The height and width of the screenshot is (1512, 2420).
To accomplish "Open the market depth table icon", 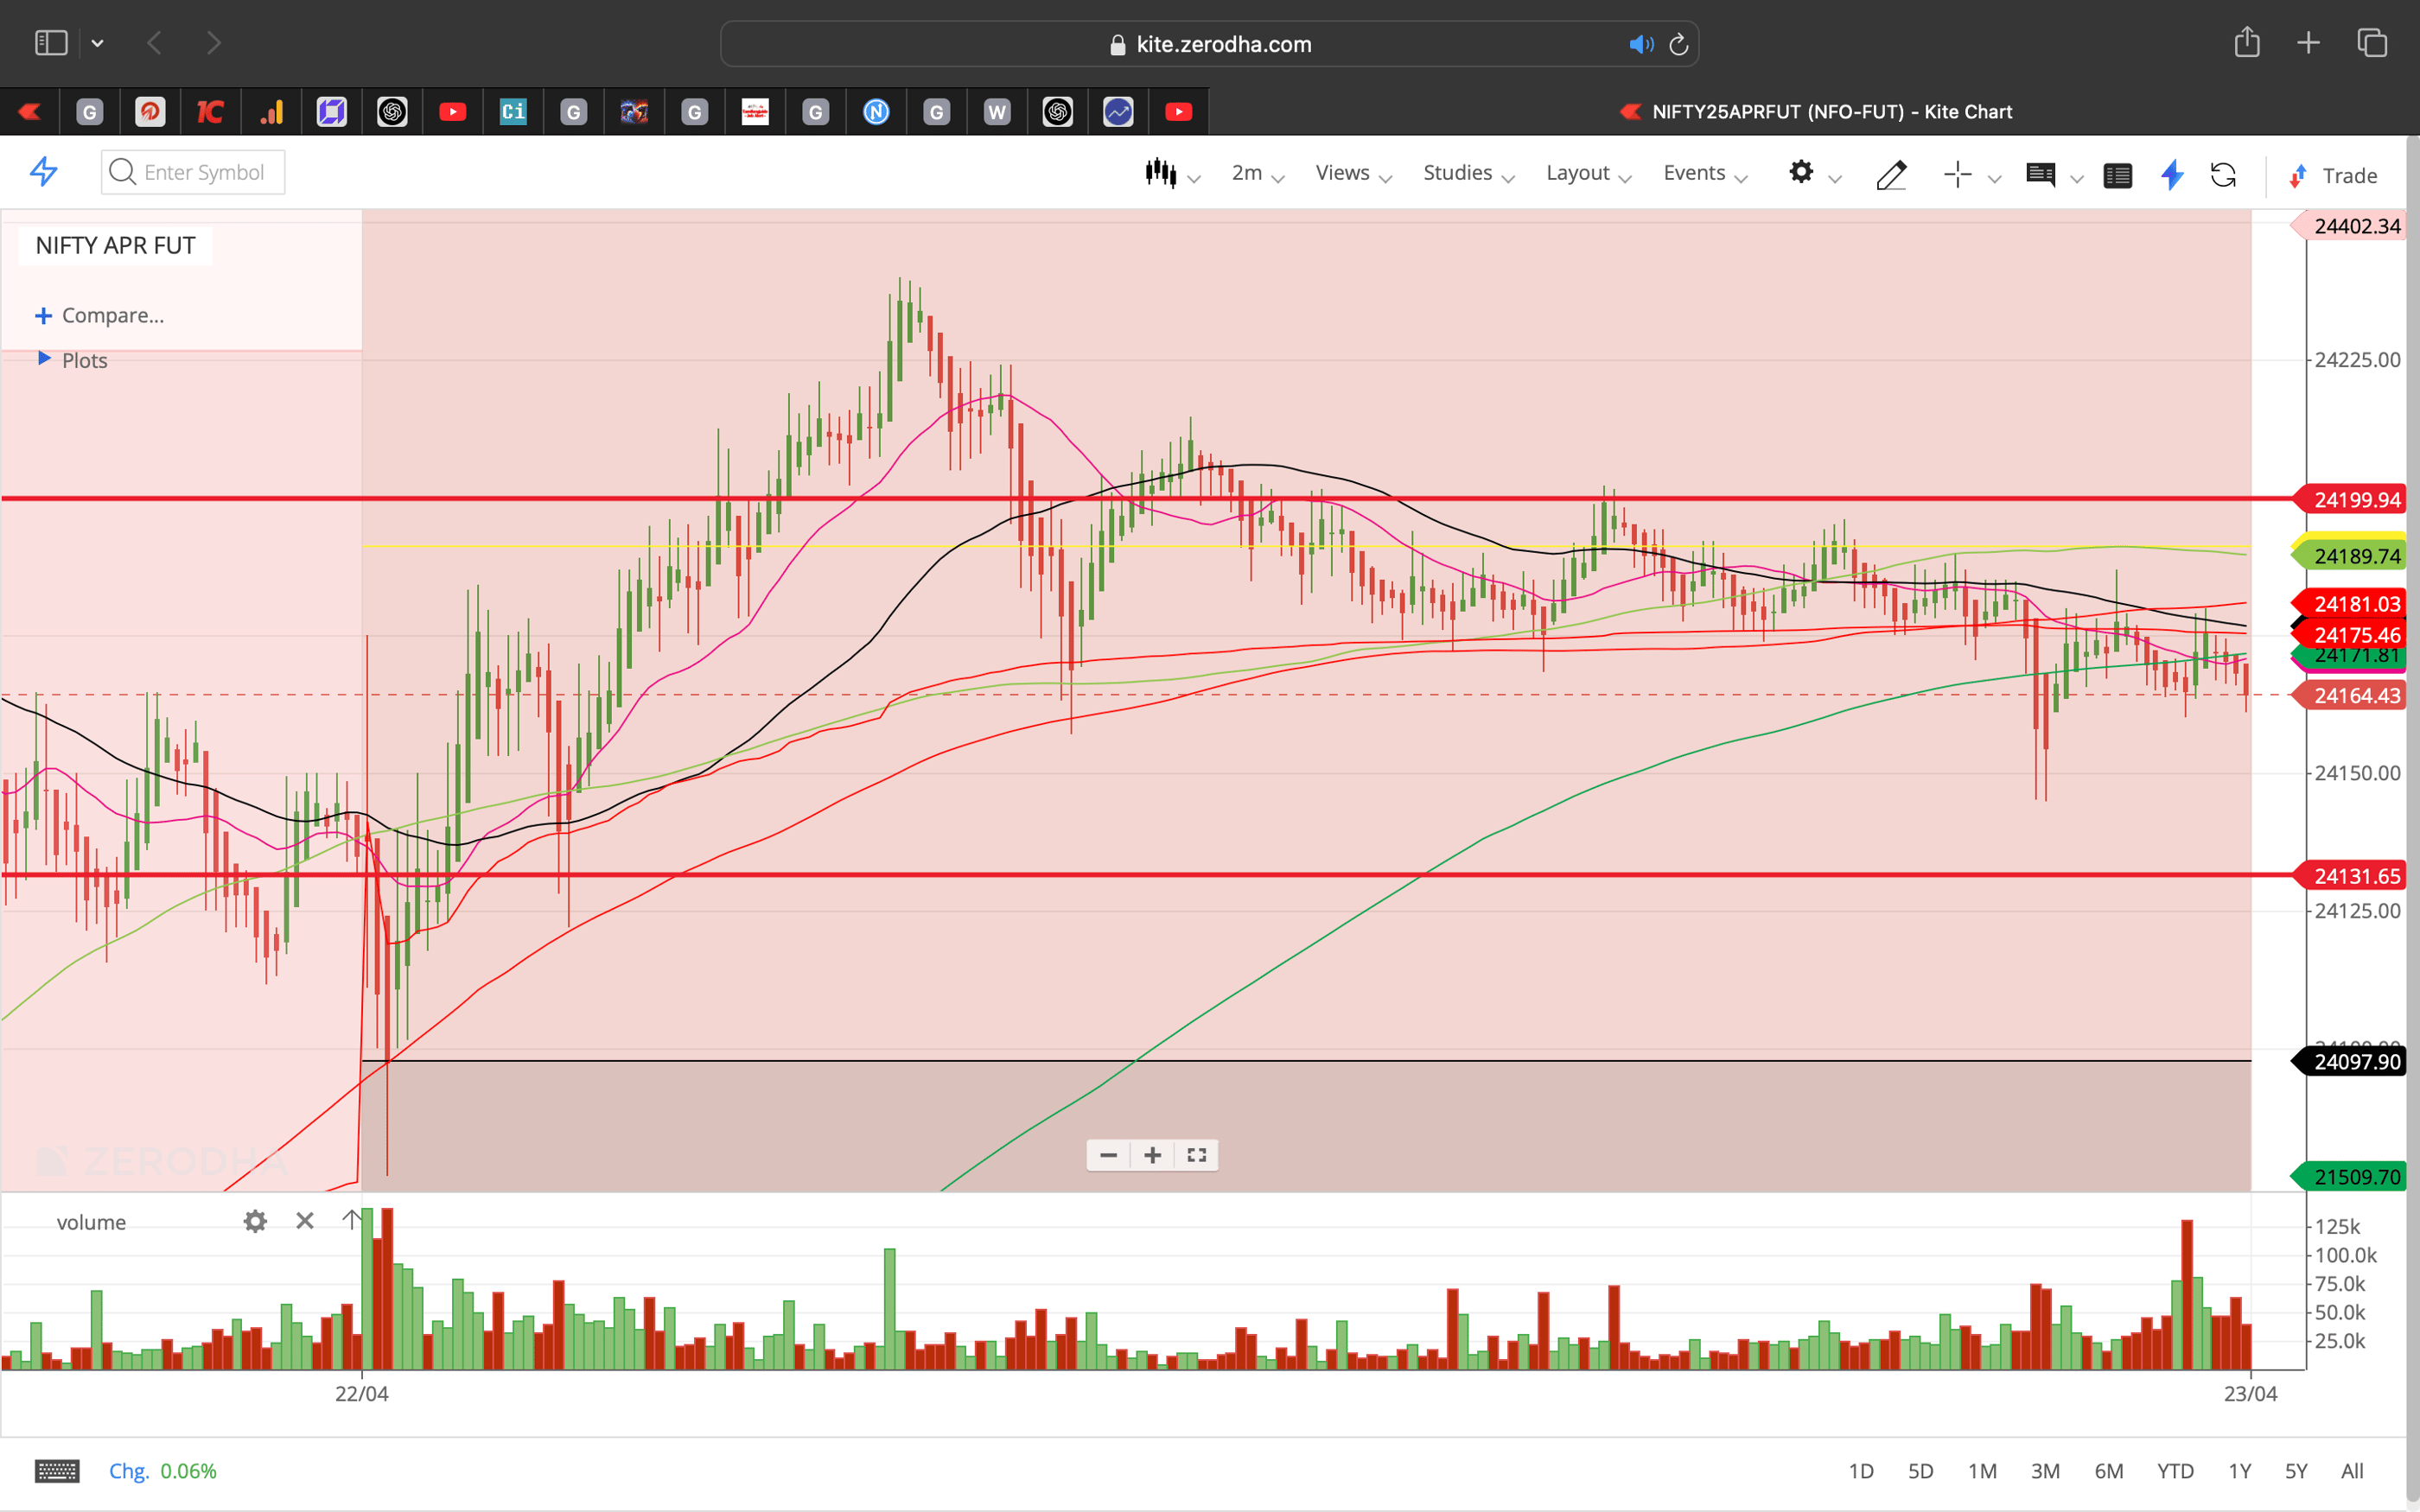I will click(2118, 174).
